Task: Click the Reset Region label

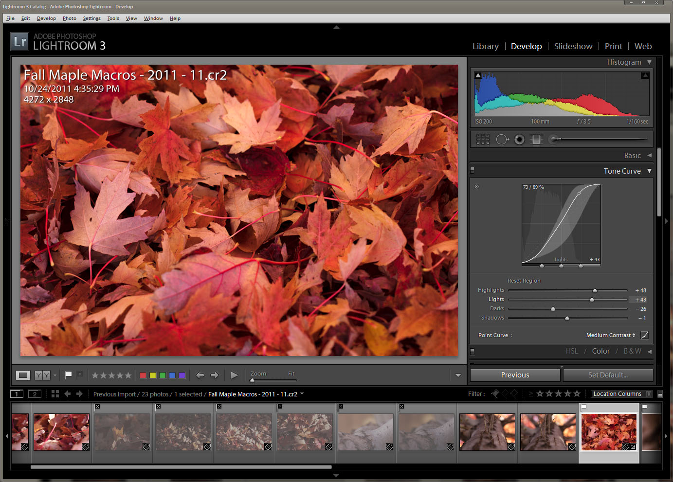Action: click(524, 281)
